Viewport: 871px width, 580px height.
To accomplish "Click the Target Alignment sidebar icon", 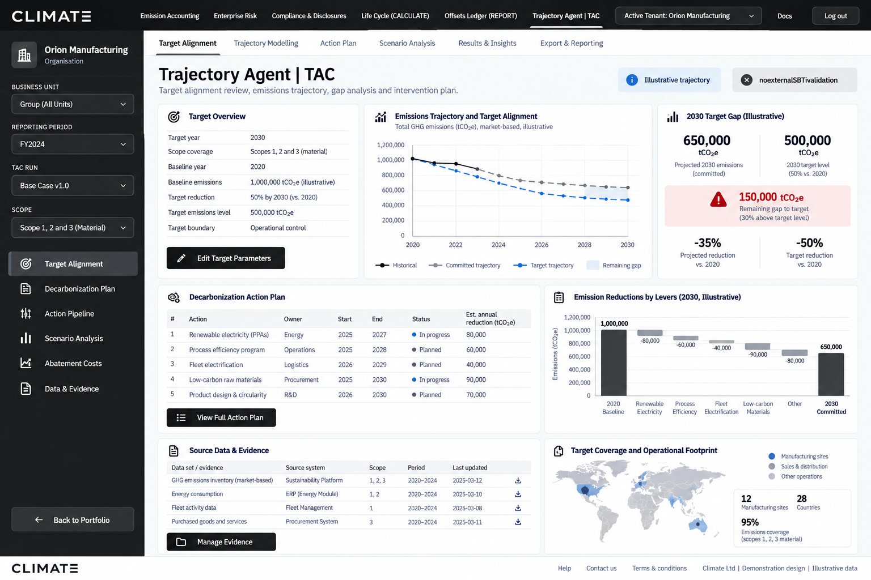I will click(x=26, y=264).
